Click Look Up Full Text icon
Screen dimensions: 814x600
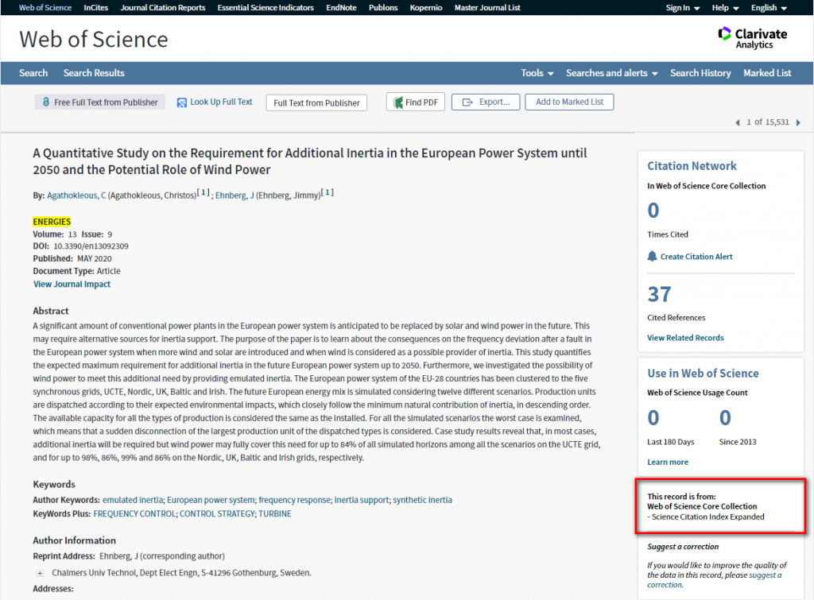click(x=182, y=103)
